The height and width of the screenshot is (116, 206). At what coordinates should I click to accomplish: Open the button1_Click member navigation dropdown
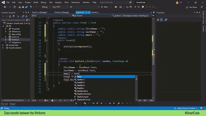click(132, 16)
